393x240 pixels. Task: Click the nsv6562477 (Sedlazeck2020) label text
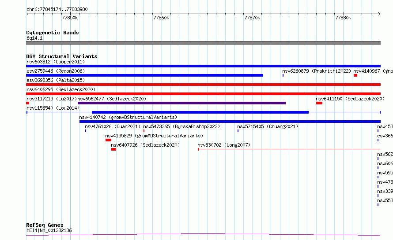112,99
